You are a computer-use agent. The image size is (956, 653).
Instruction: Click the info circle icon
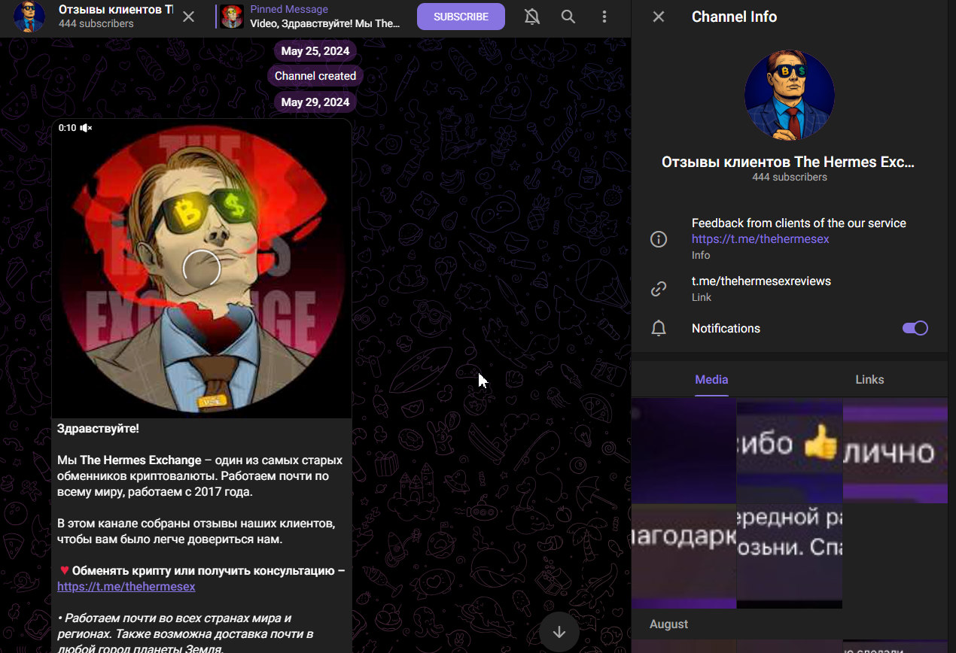pos(659,239)
